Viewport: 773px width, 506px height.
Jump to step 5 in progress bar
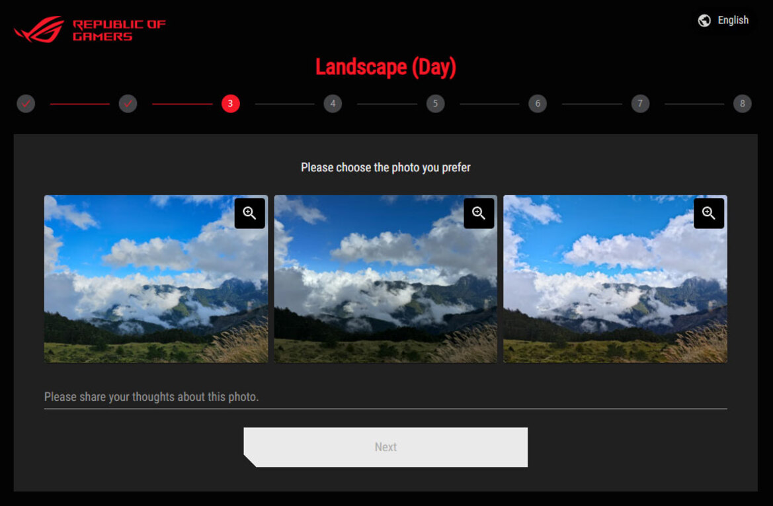pyautogui.click(x=435, y=104)
